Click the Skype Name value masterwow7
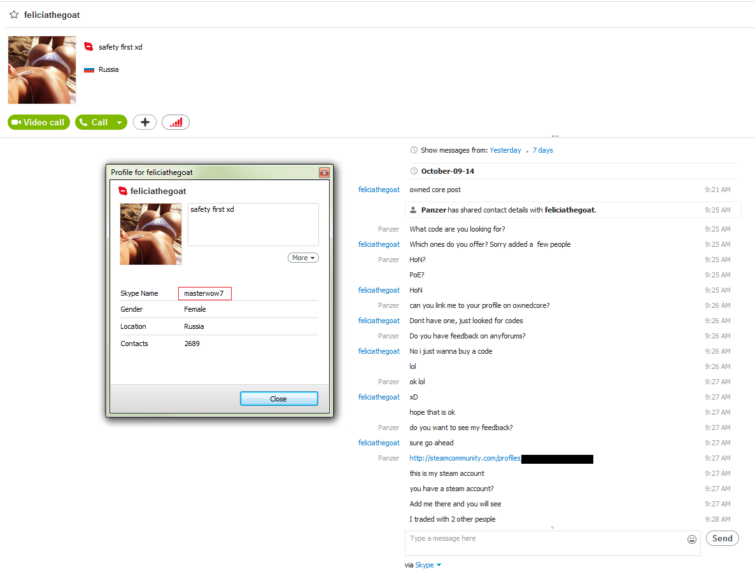 (204, 293)
